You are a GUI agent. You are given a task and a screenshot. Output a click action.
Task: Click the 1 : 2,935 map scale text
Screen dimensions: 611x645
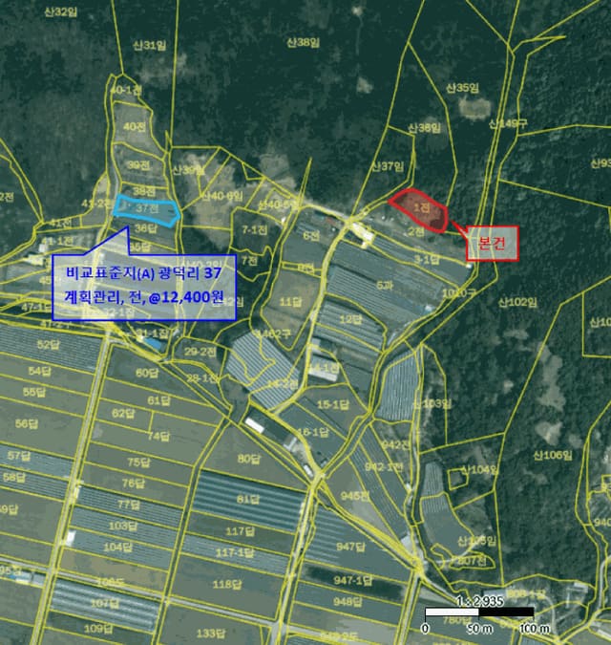(x=479, y=601)
